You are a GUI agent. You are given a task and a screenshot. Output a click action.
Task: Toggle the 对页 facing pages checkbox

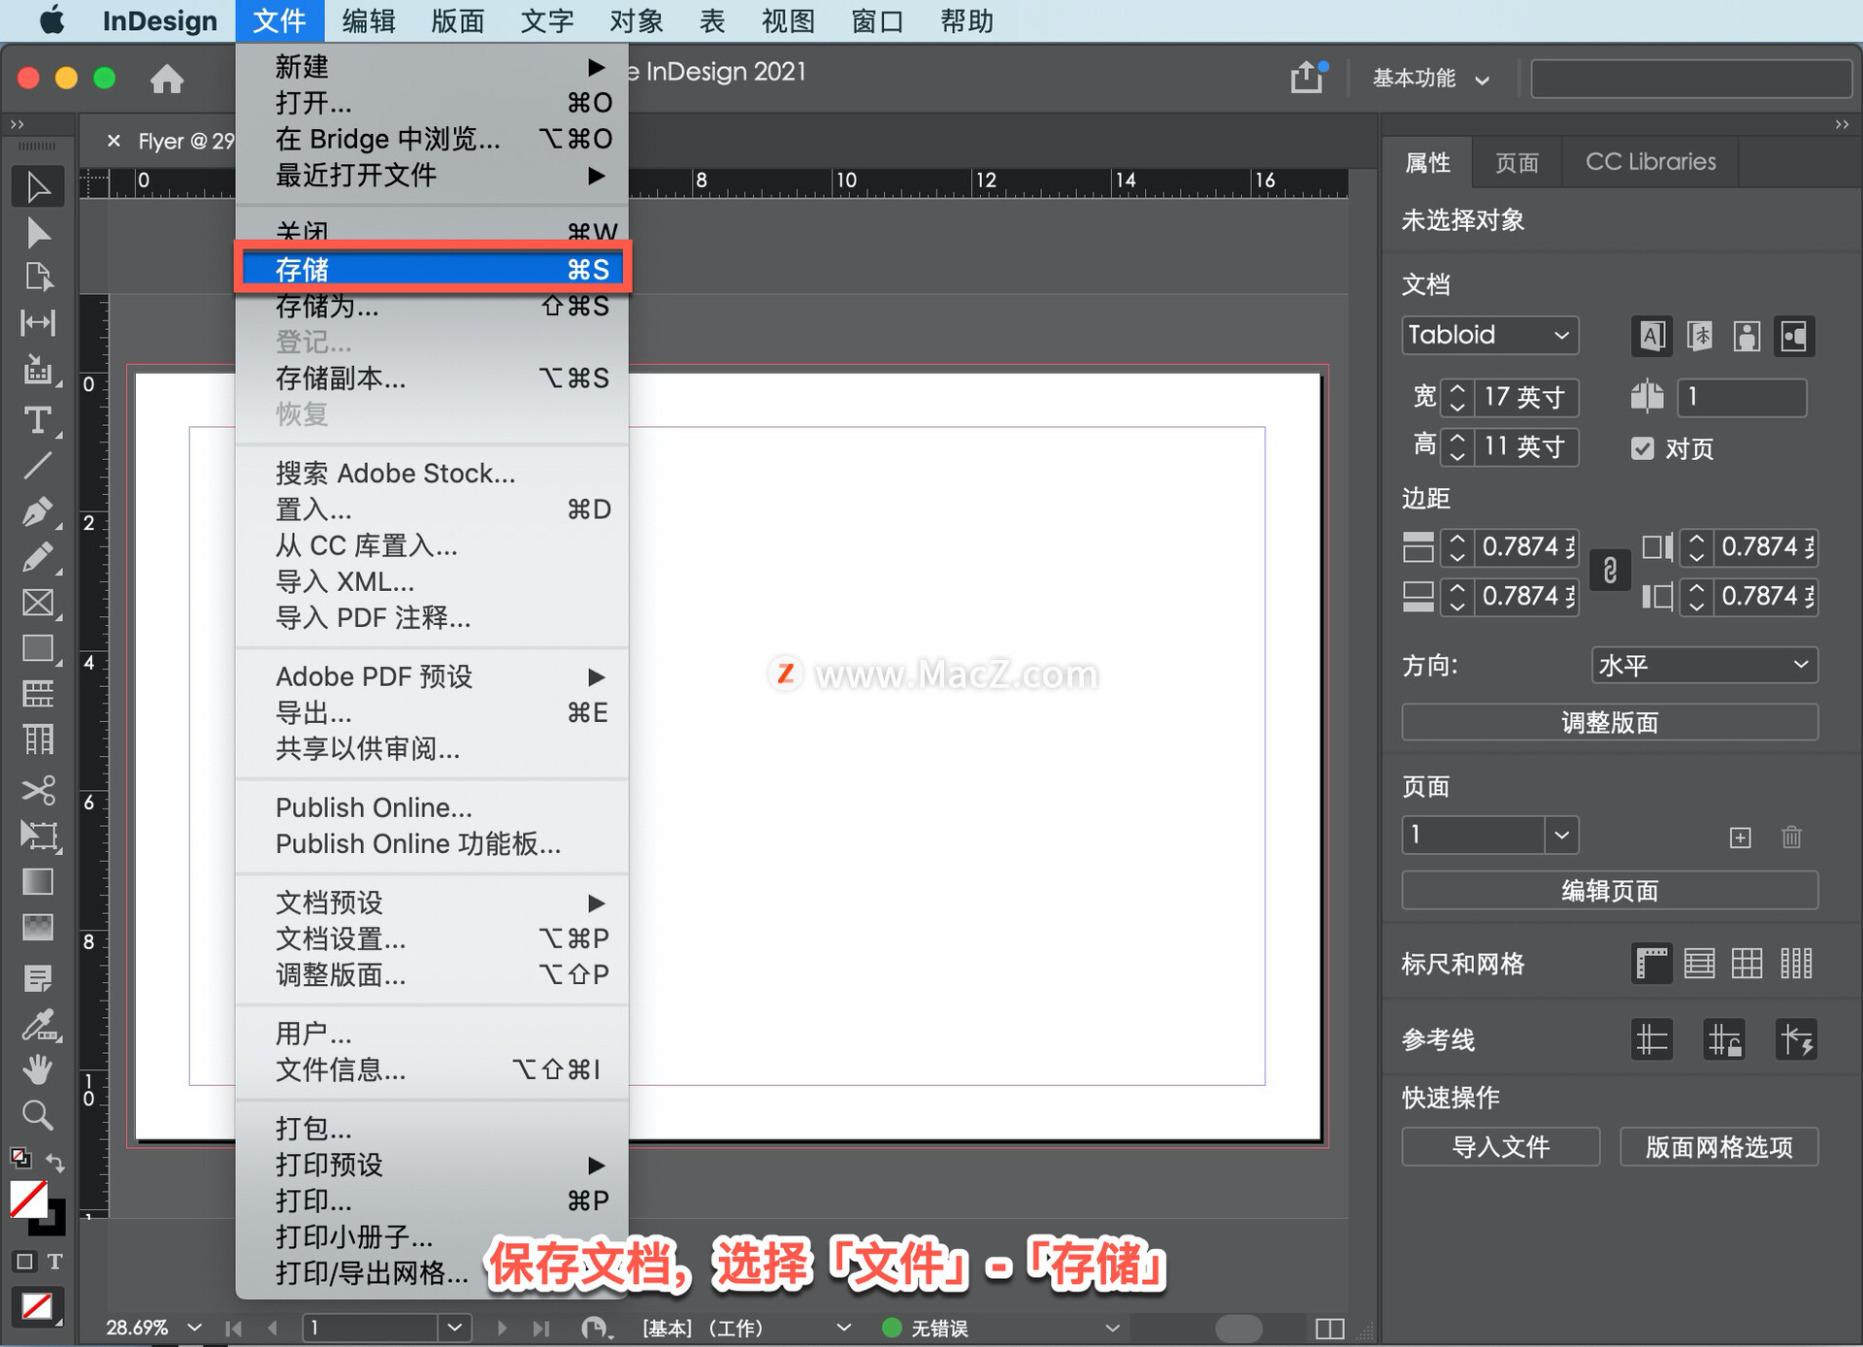coord(1643,448)
